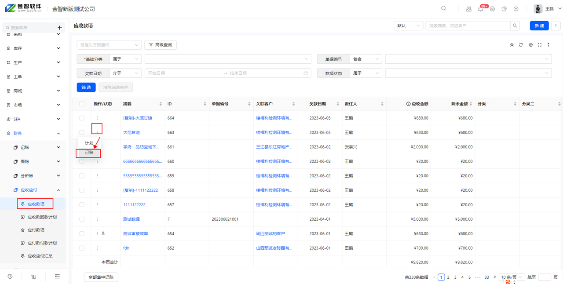Click the 金智软件 logo
Image resolution: width=563 pixels, height=284 pixels.
coord(23,8)
